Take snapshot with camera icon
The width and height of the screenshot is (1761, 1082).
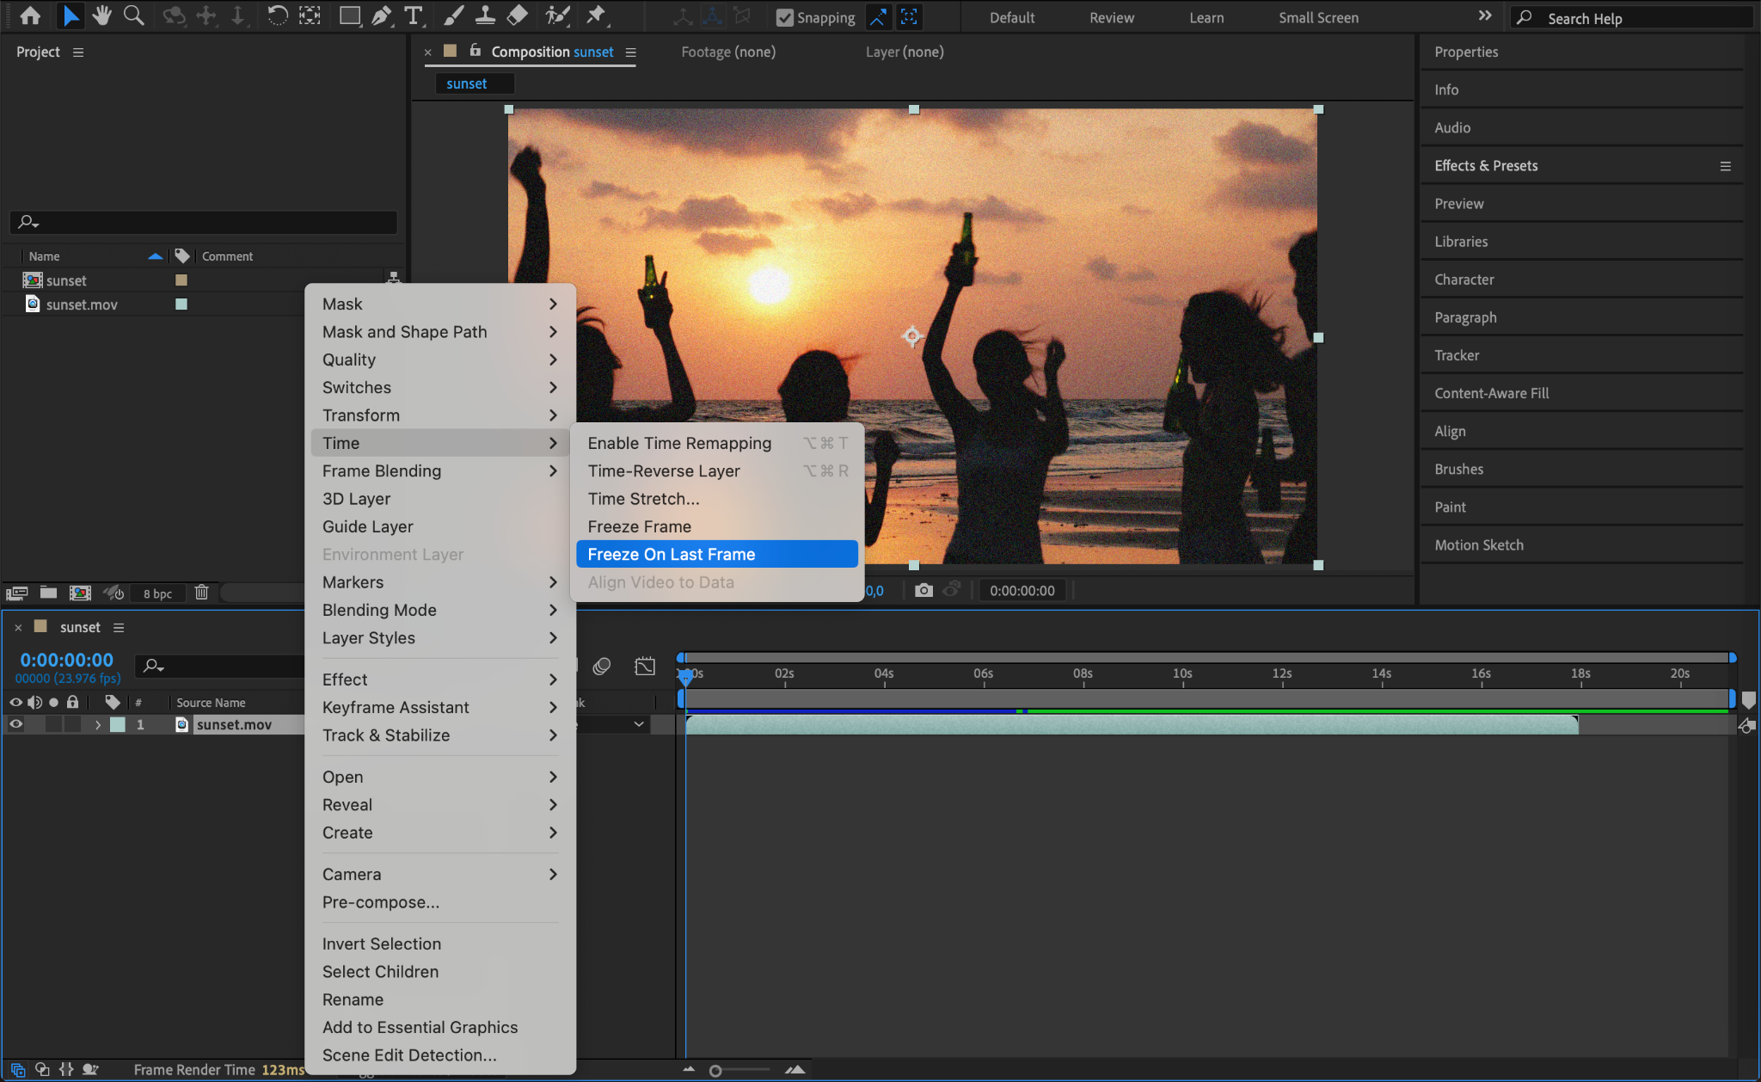[x=923, y=590]
